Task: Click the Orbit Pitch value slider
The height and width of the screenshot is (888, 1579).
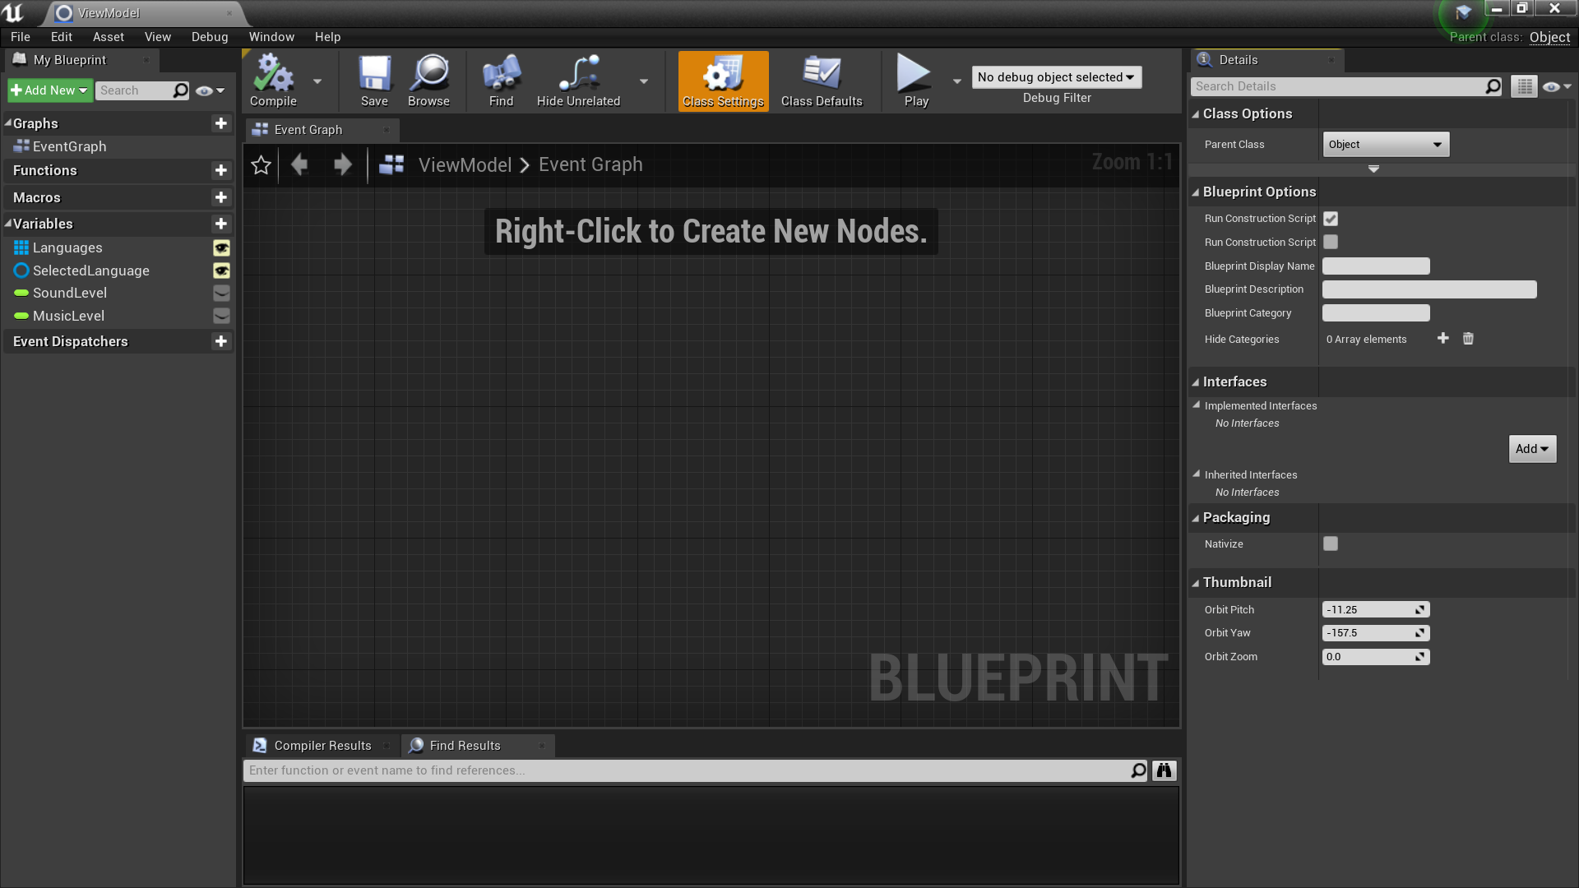Action: pyautogui.click(x=1369, y=610)
